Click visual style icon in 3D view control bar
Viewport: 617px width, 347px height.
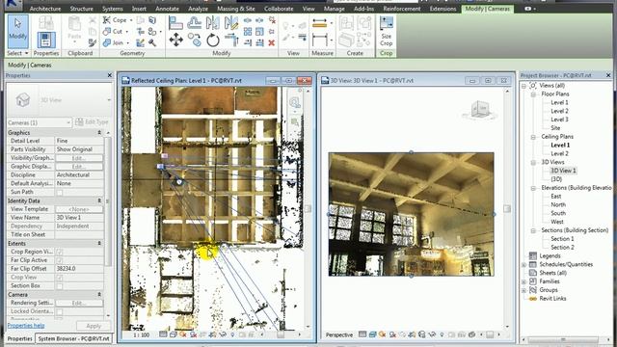coord(373,334)
